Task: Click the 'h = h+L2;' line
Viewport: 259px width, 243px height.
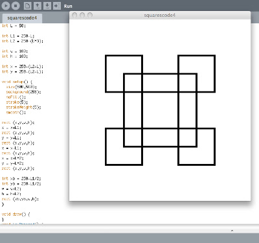Action: [x=12, y=194]
